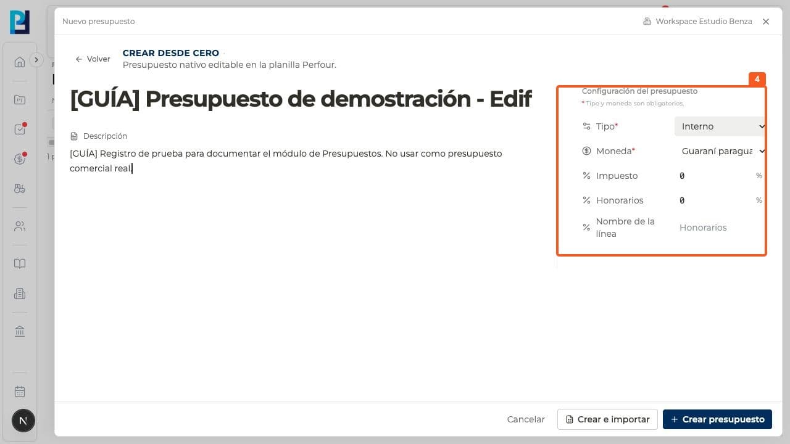Click the Perfour logo in the corner

pos(20,22)
